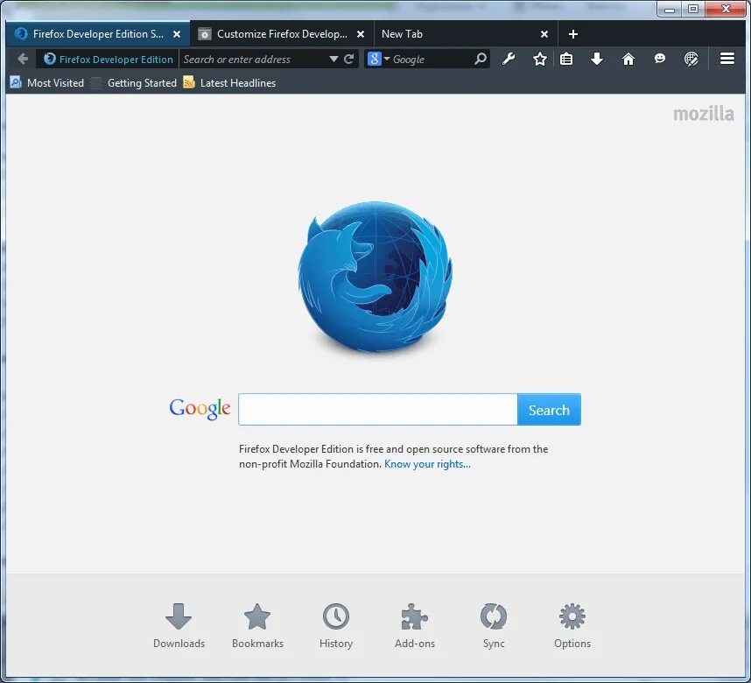This screenshot has width=751, height=683.
Task: Open Downloads shortcut at page bottom
Action: coord(179,625)
